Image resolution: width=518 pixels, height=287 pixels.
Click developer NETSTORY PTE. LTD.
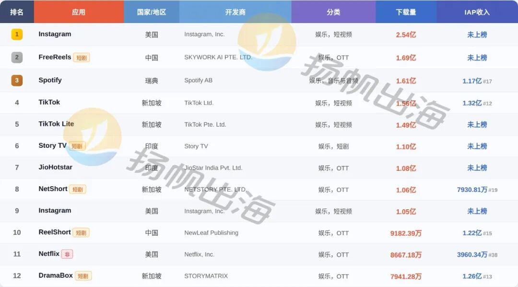point(215,190)
